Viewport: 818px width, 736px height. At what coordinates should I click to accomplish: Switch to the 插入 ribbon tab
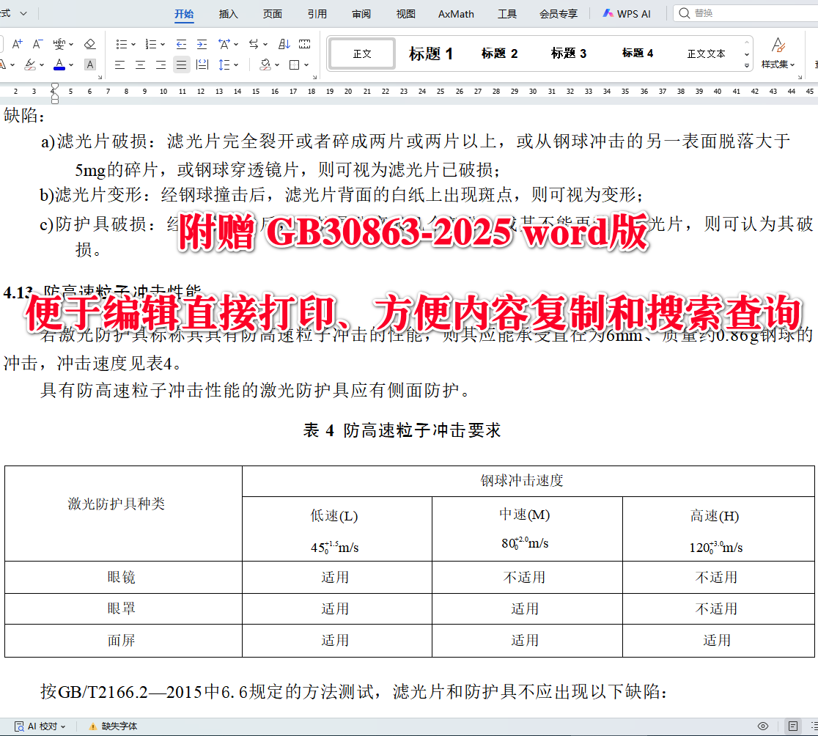coord(228,13)
